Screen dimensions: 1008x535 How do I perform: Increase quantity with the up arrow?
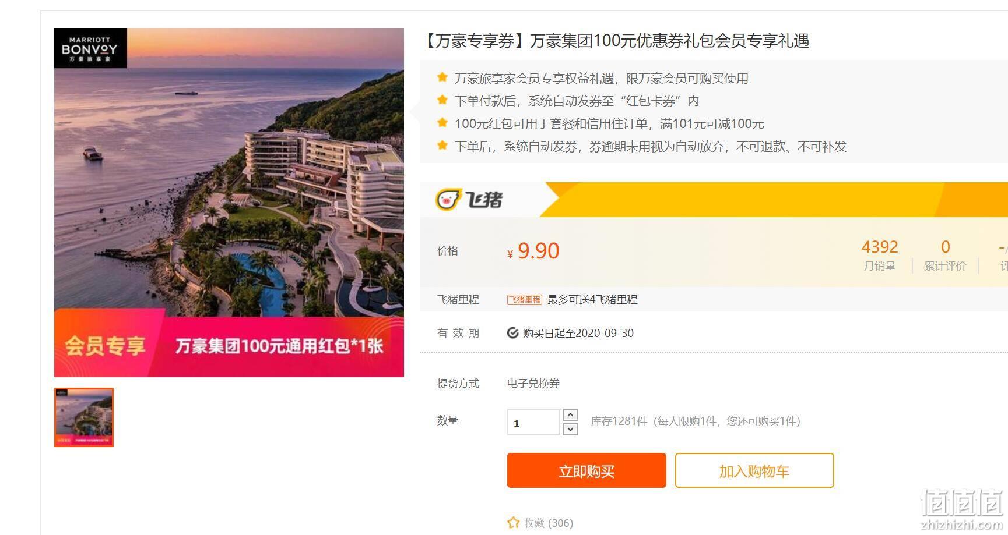(570, 415)
